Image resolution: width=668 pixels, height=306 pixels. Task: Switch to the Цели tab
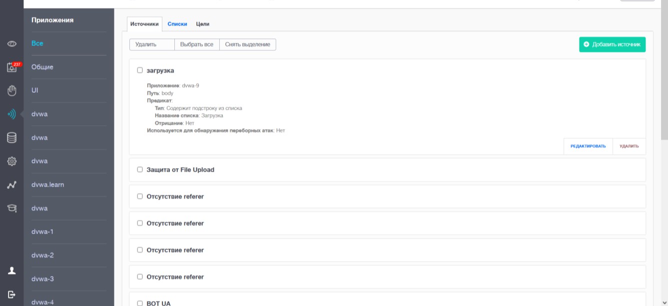click(202, 24)
